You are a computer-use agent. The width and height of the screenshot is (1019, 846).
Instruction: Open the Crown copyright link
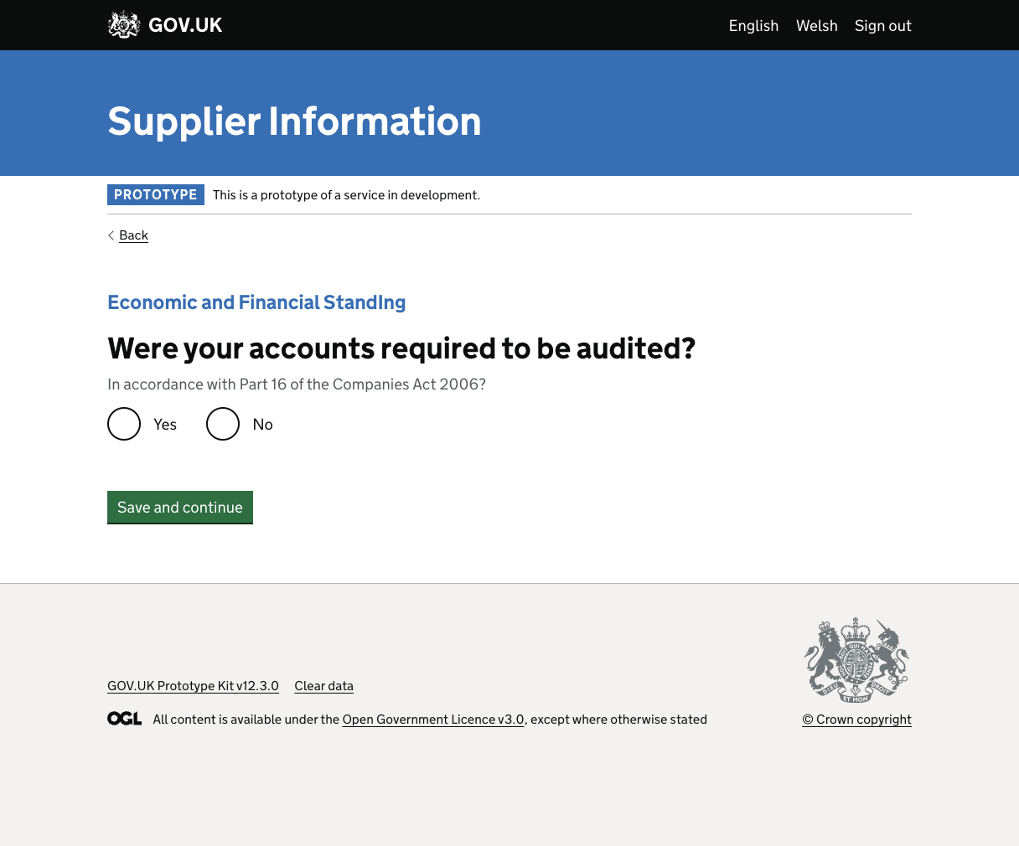[x=856, y=720]
